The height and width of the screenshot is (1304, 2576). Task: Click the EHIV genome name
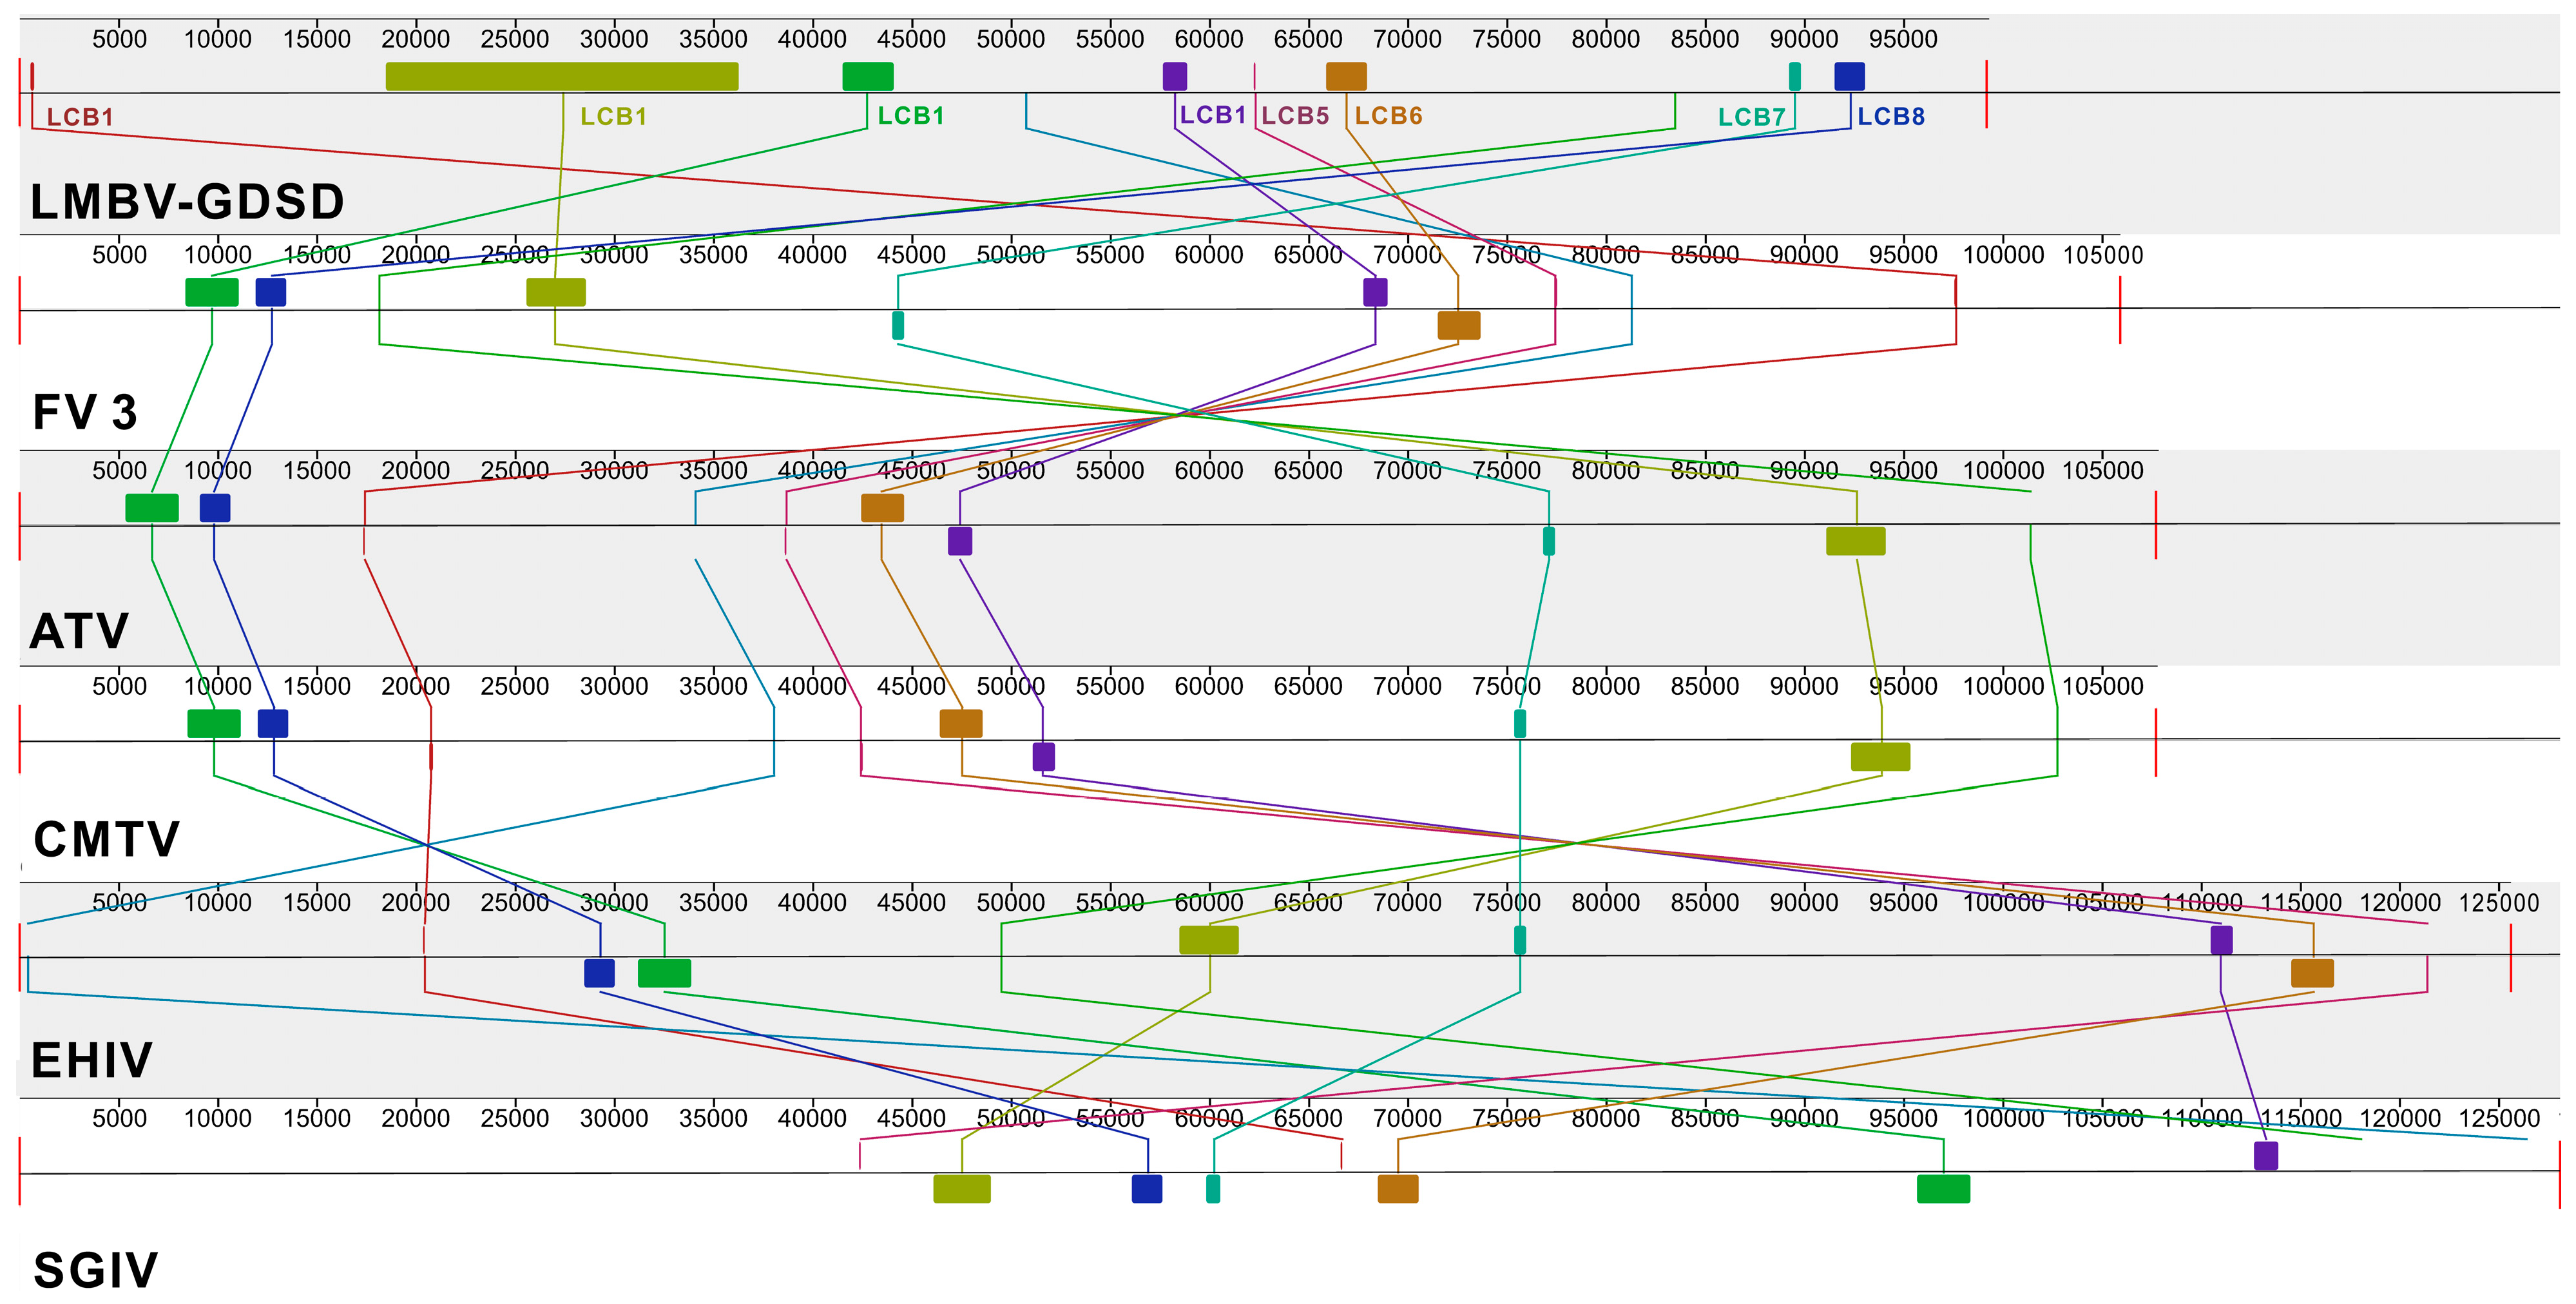pyautogui.click(x=91, y=1060)
